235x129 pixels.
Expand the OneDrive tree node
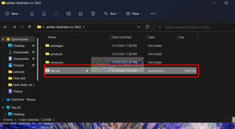[x=3, y=99]
